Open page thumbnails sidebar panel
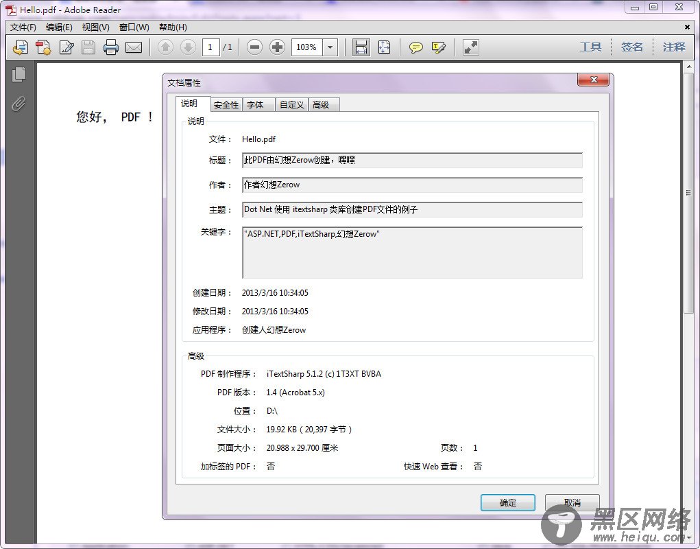The width and height of the screenshot is (700, 549). point(19,74)
